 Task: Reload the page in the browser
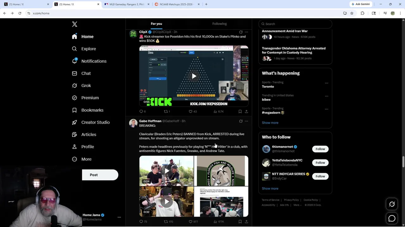click(x=20, y=13)
